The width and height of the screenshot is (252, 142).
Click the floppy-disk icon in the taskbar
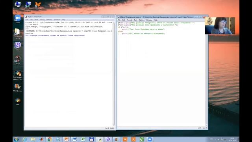pos(91,139)
